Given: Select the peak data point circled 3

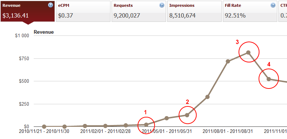Looking at the screenshot, I should click(x=248, y=53).
